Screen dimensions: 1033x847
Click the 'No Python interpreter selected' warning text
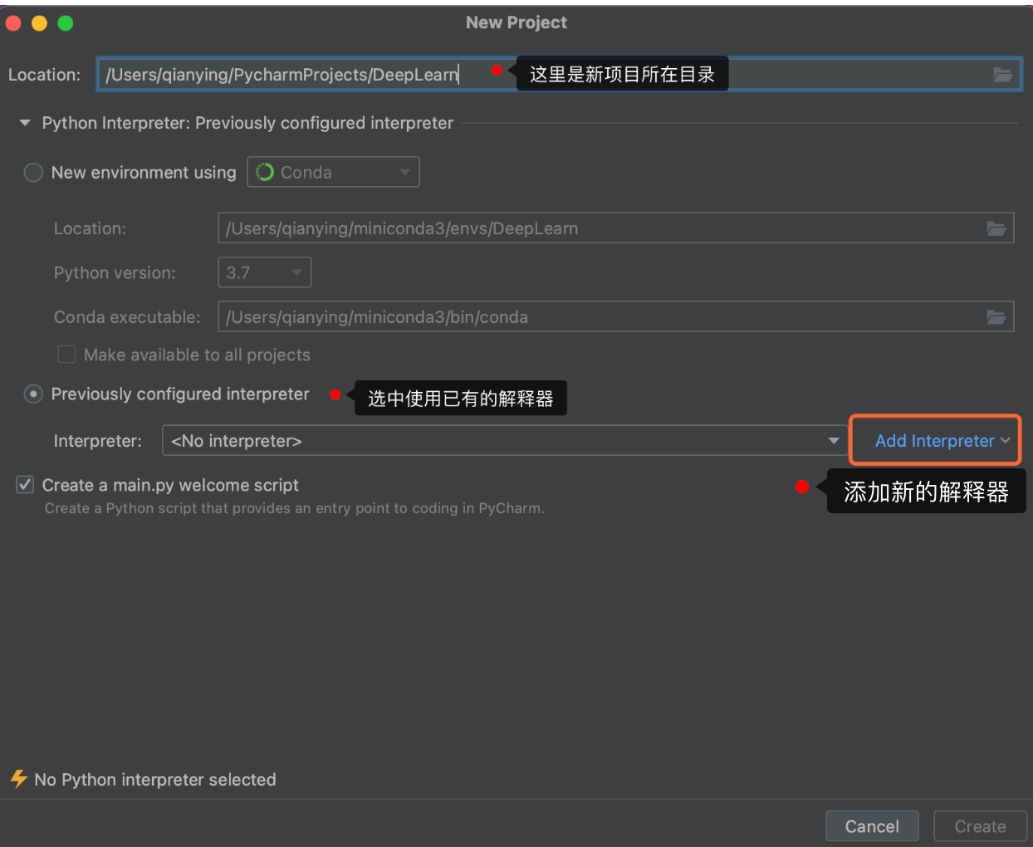click(155, 780)
